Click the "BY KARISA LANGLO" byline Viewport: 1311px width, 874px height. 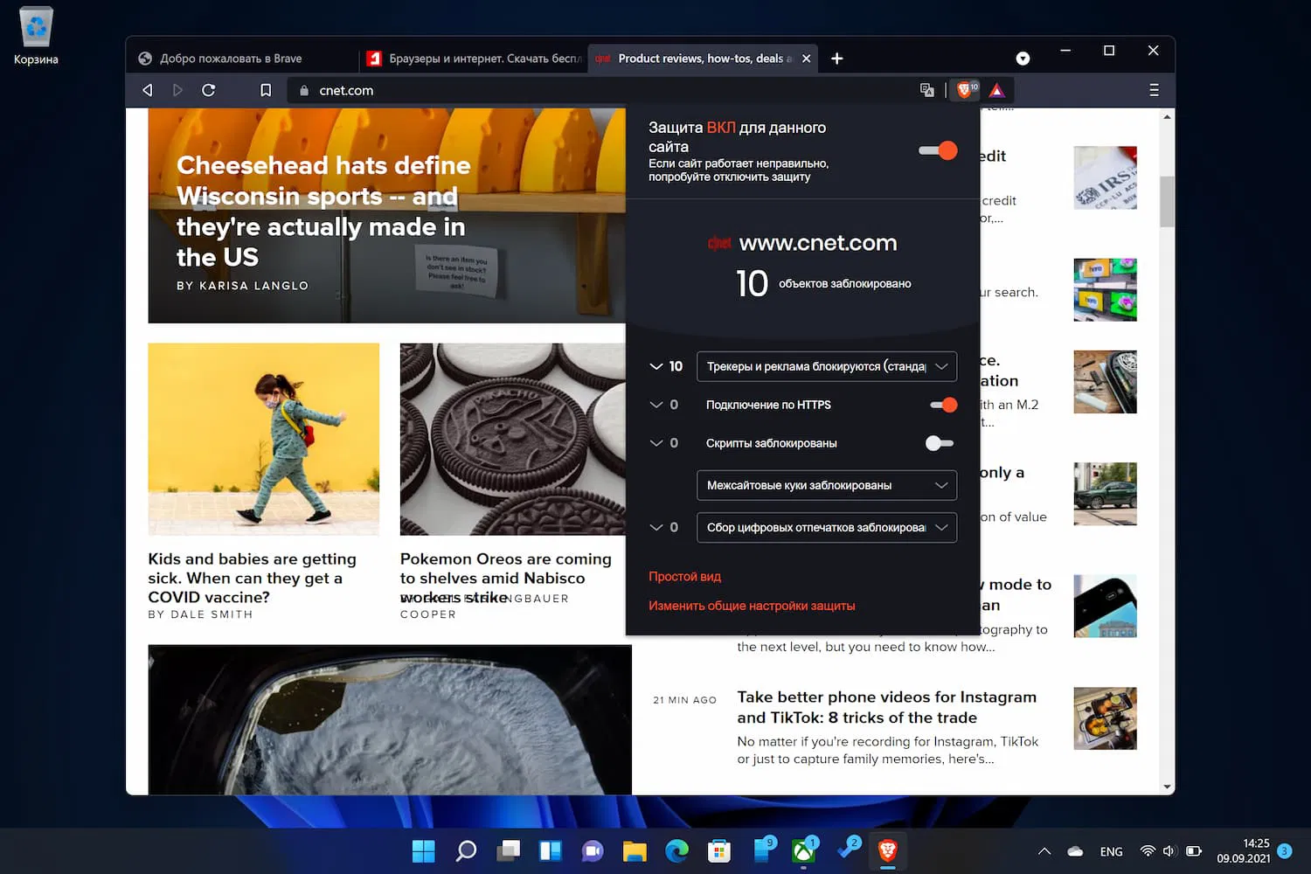click(x=242, y=286)
